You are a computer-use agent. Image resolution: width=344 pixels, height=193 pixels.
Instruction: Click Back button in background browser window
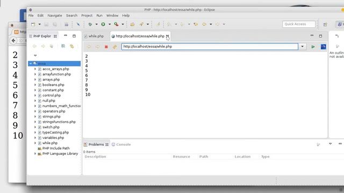point(13,41)
